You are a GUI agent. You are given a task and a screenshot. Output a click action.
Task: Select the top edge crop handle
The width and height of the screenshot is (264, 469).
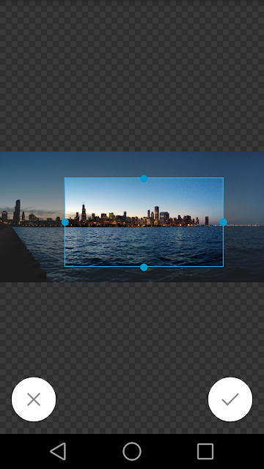144,179
